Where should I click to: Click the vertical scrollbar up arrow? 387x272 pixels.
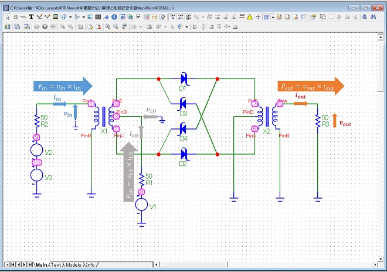point(381,38)
